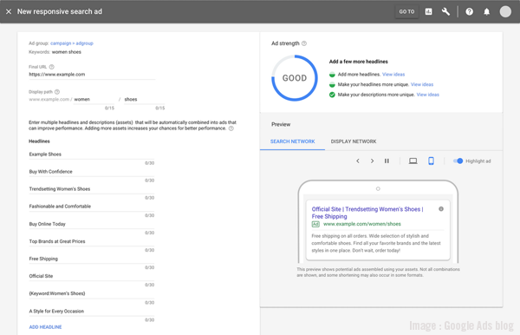Image resolution: width=520 pixels, height=335 pixels.
Task: Edit the 'women' display path field
Action: (x=94, y=99)
